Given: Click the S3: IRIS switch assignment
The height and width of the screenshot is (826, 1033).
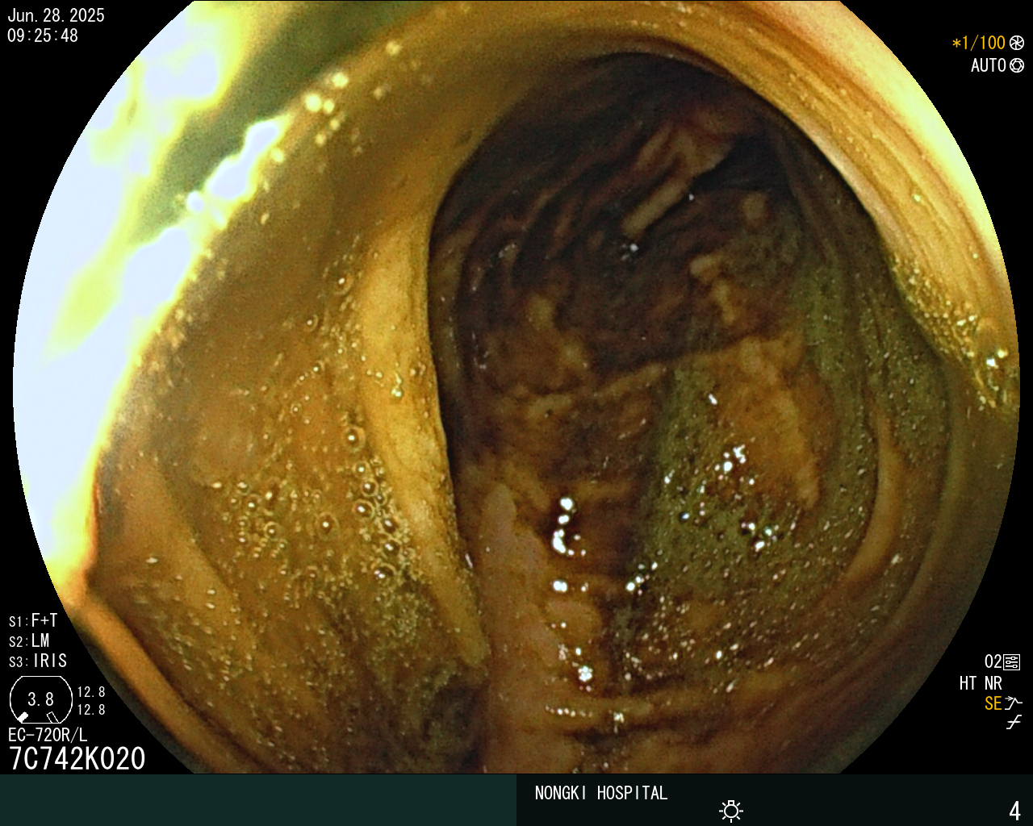Looking at the screenshot, I should pyautogui.click(x=38, y=661).
